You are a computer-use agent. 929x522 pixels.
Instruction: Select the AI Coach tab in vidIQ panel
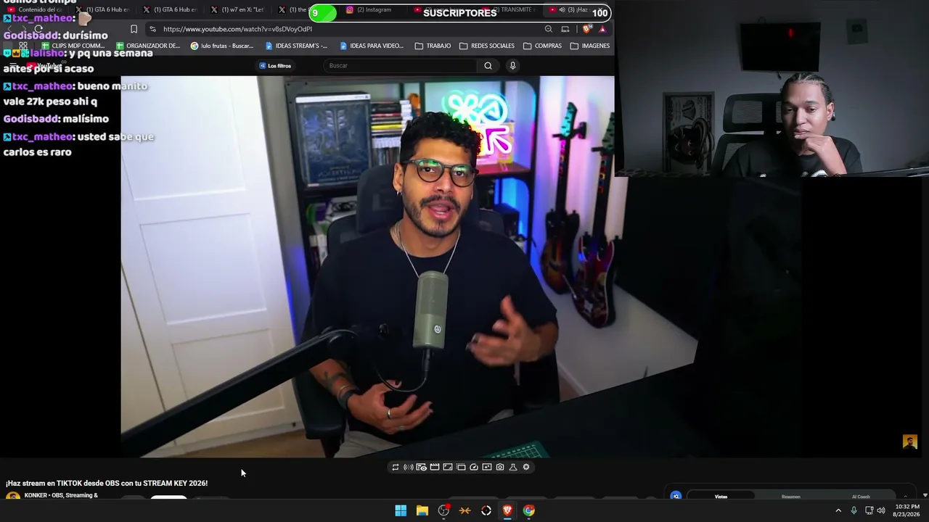tap(861, 497)
